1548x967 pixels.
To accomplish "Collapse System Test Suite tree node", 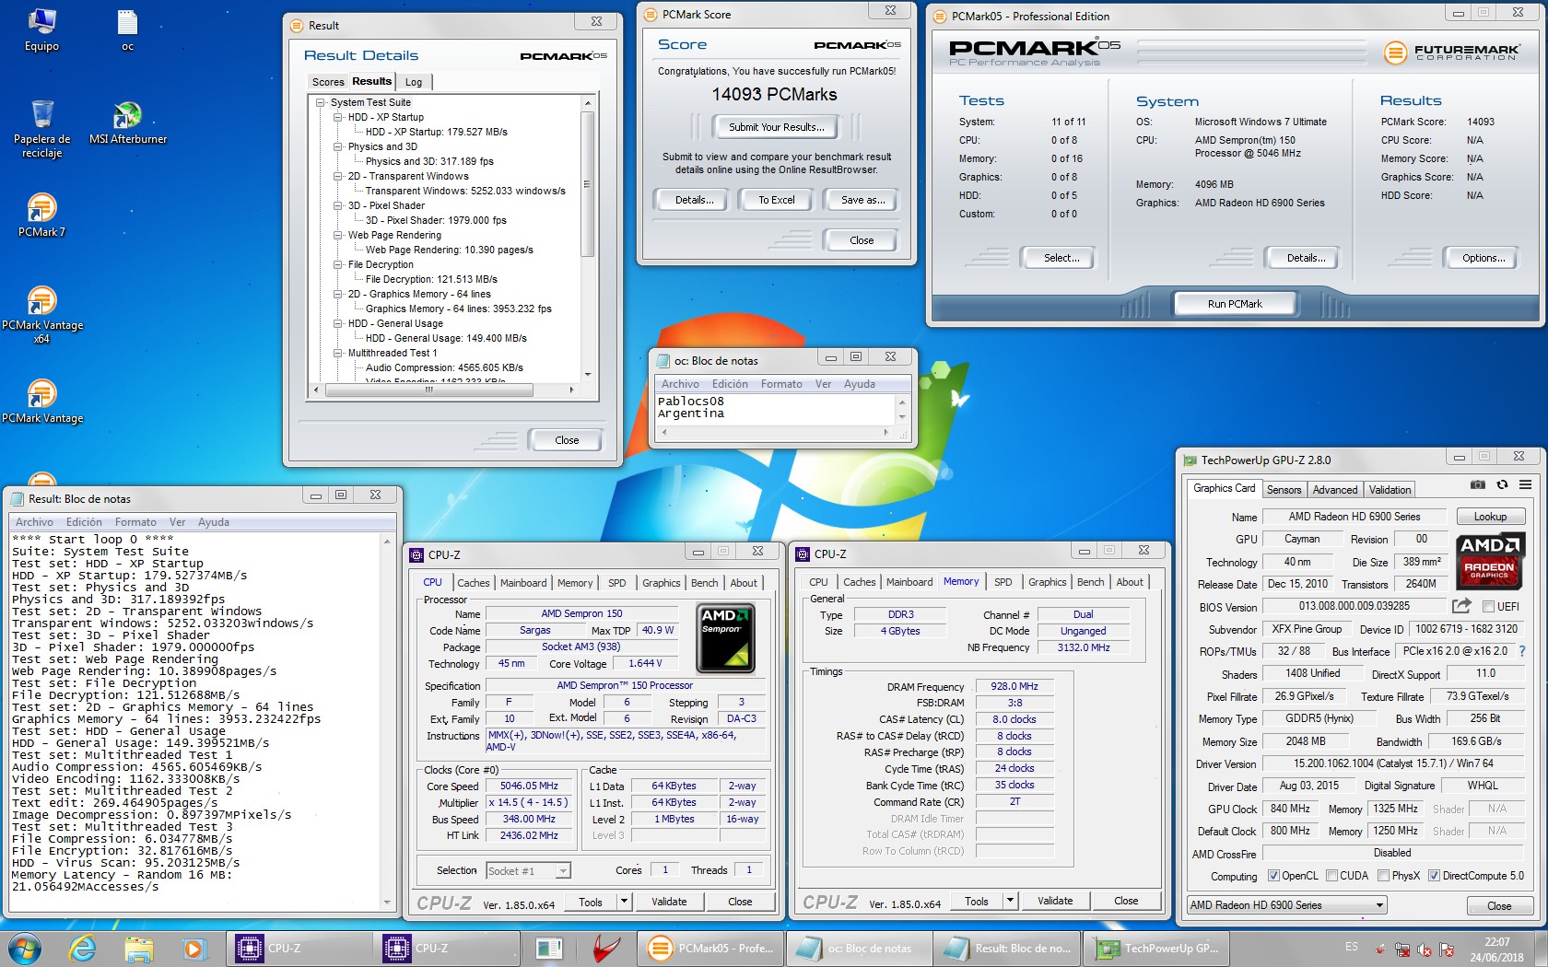I will (321, 102).
